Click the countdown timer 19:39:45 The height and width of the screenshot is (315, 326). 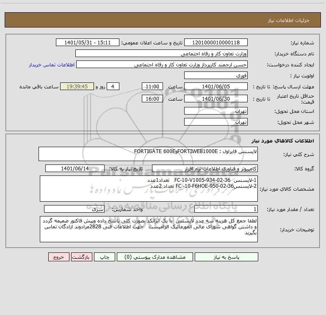[77, 86]
